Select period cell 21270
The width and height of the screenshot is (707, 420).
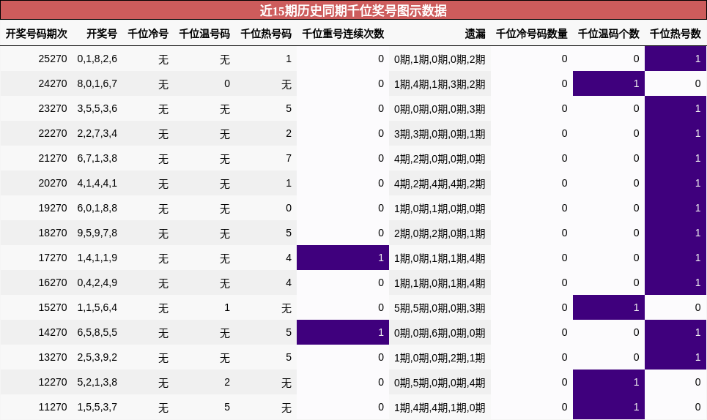[x=52, y=159]
